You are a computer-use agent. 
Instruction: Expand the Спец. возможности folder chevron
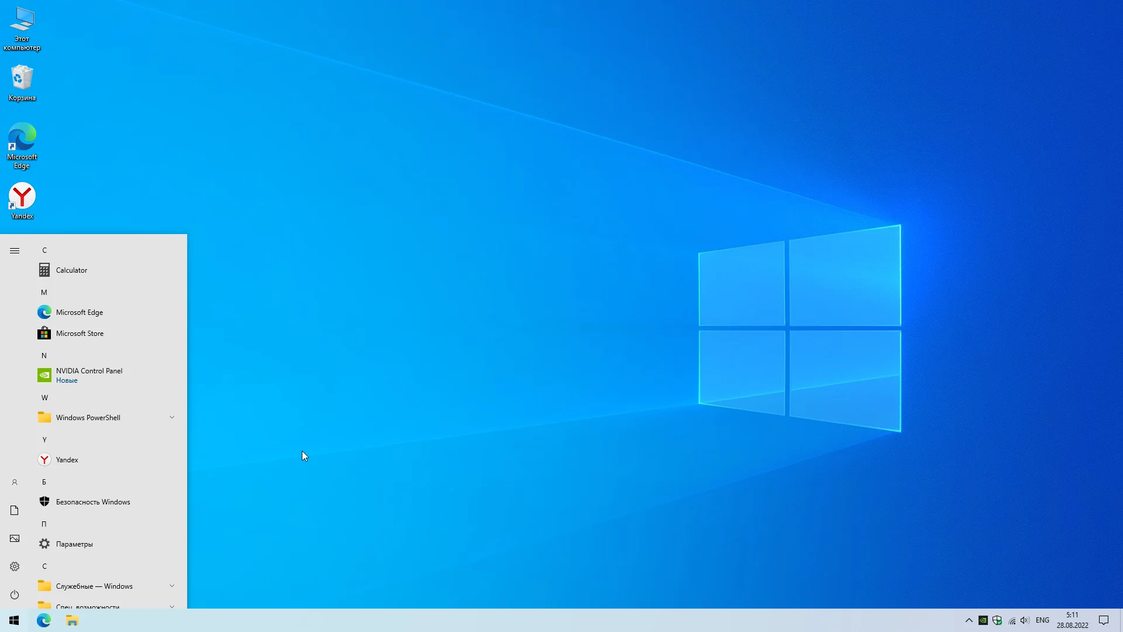(x=172, y=606)
